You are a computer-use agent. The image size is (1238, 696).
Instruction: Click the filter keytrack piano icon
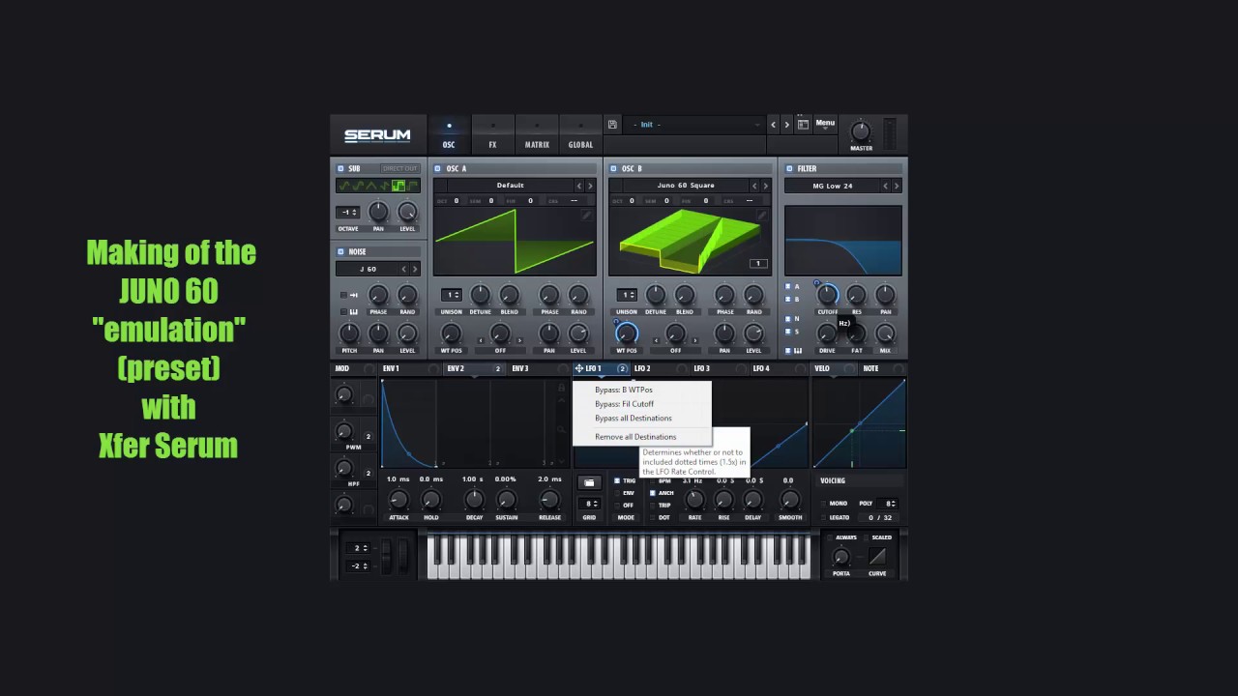(x=798, y=350)
